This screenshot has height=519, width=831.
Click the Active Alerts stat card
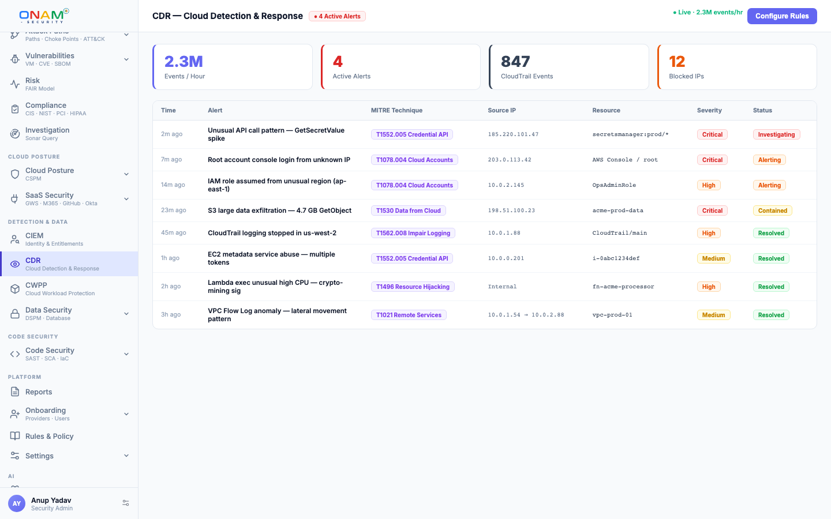tap(400, 67)
